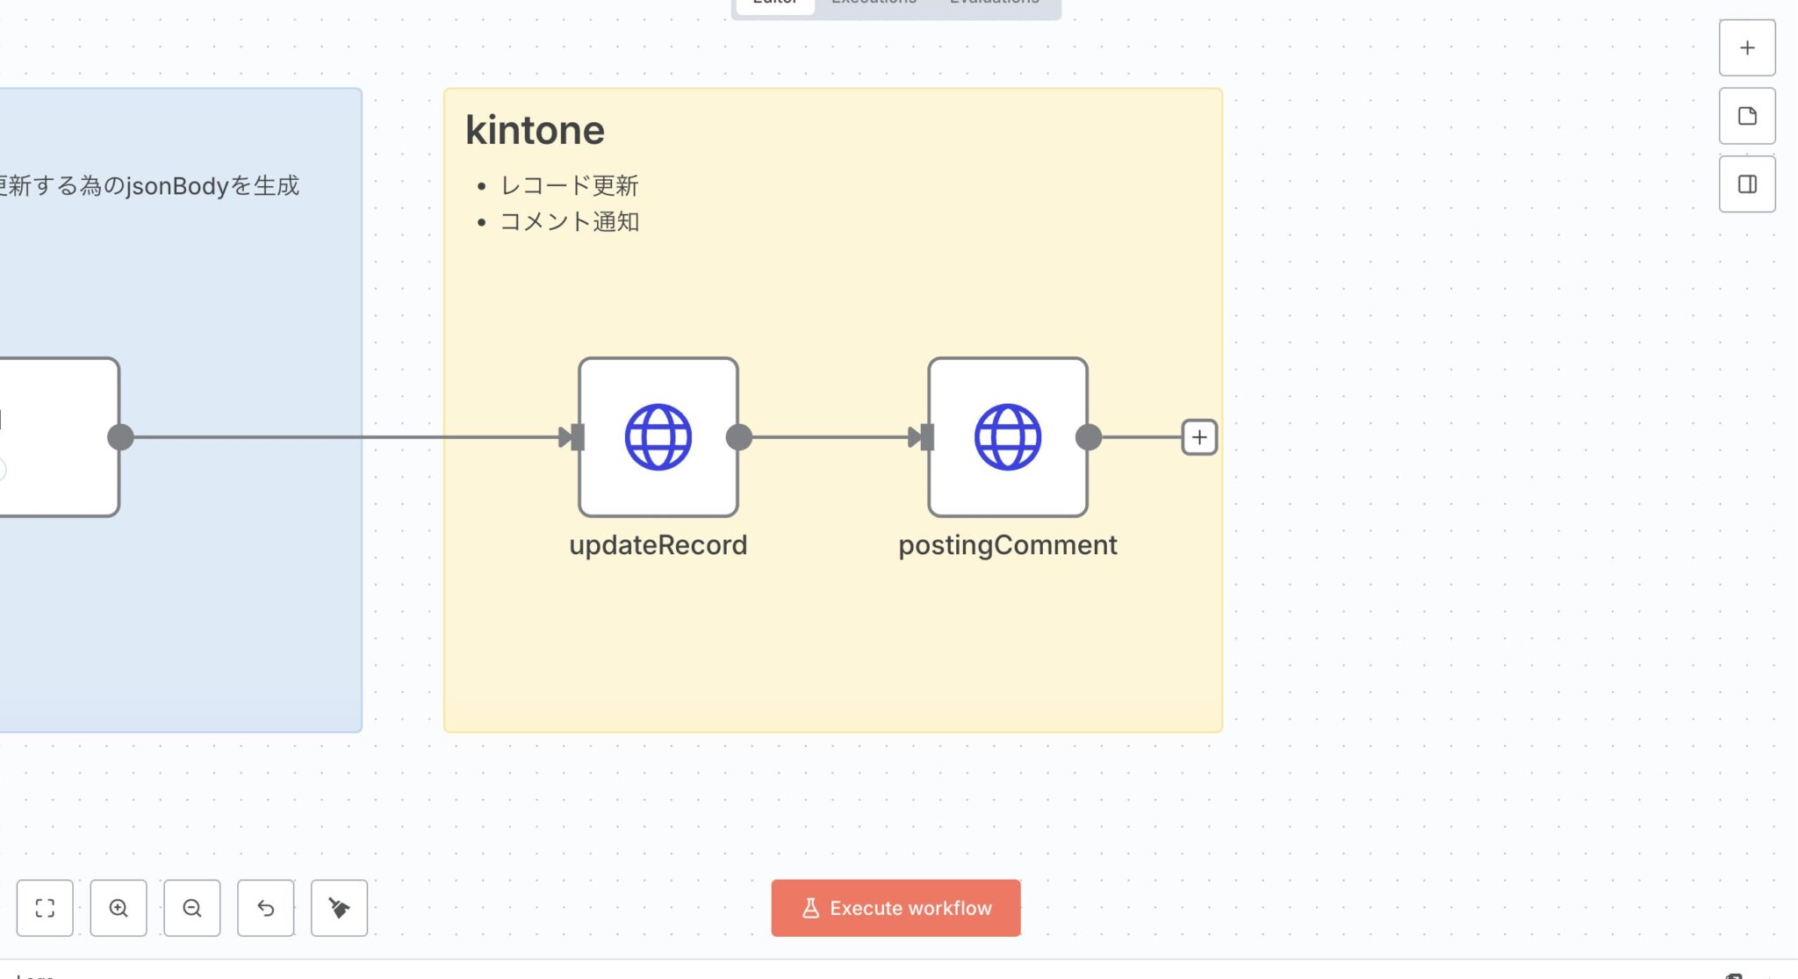Fit the workflow to view
This screenshot has height=979, width=1798.
pos(45,908)
